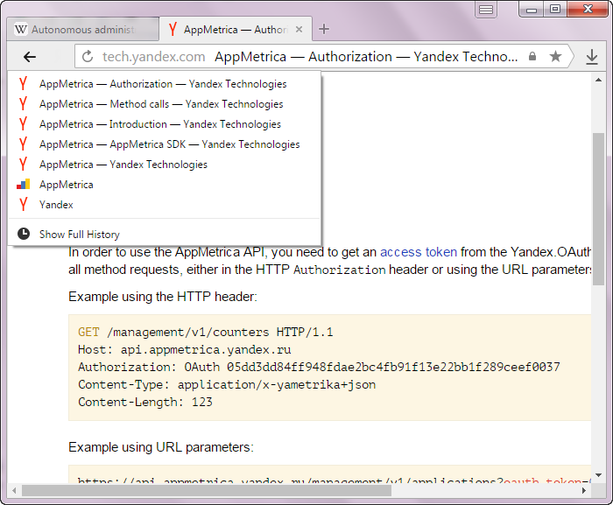
Task: Click the 'Example using URL parameters:' text
Action: pos(160,447)
